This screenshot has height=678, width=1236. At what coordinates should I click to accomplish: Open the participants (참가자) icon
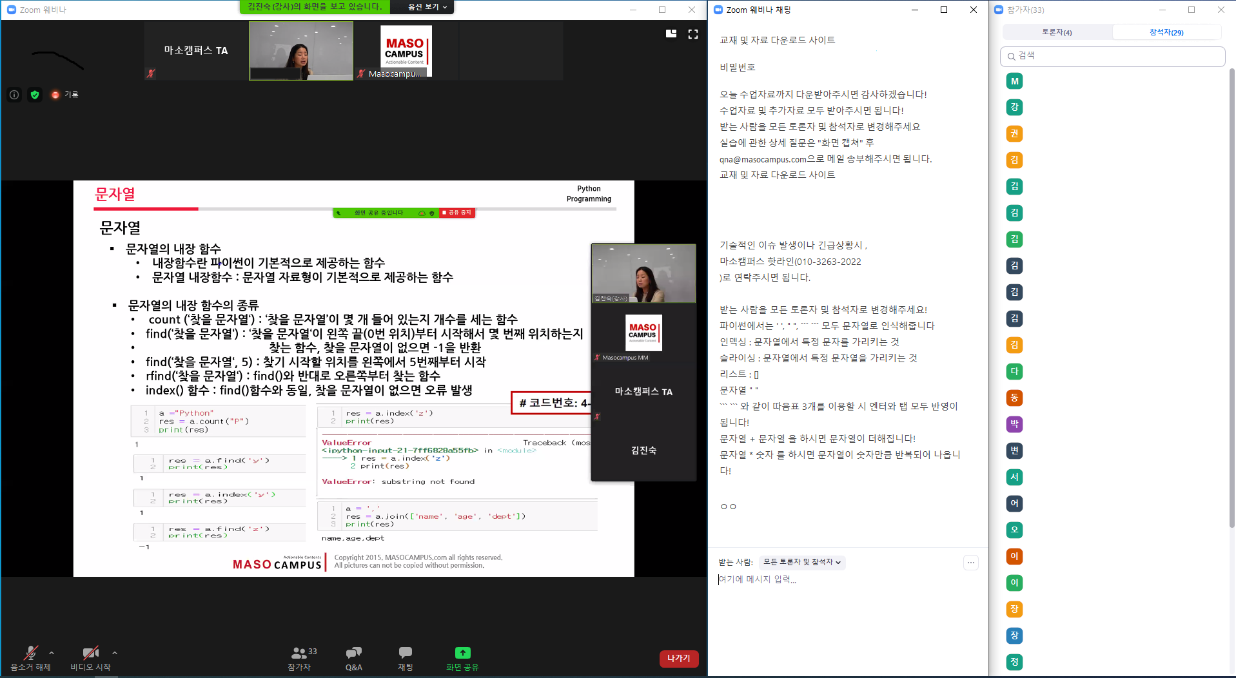tap(299, 653)
